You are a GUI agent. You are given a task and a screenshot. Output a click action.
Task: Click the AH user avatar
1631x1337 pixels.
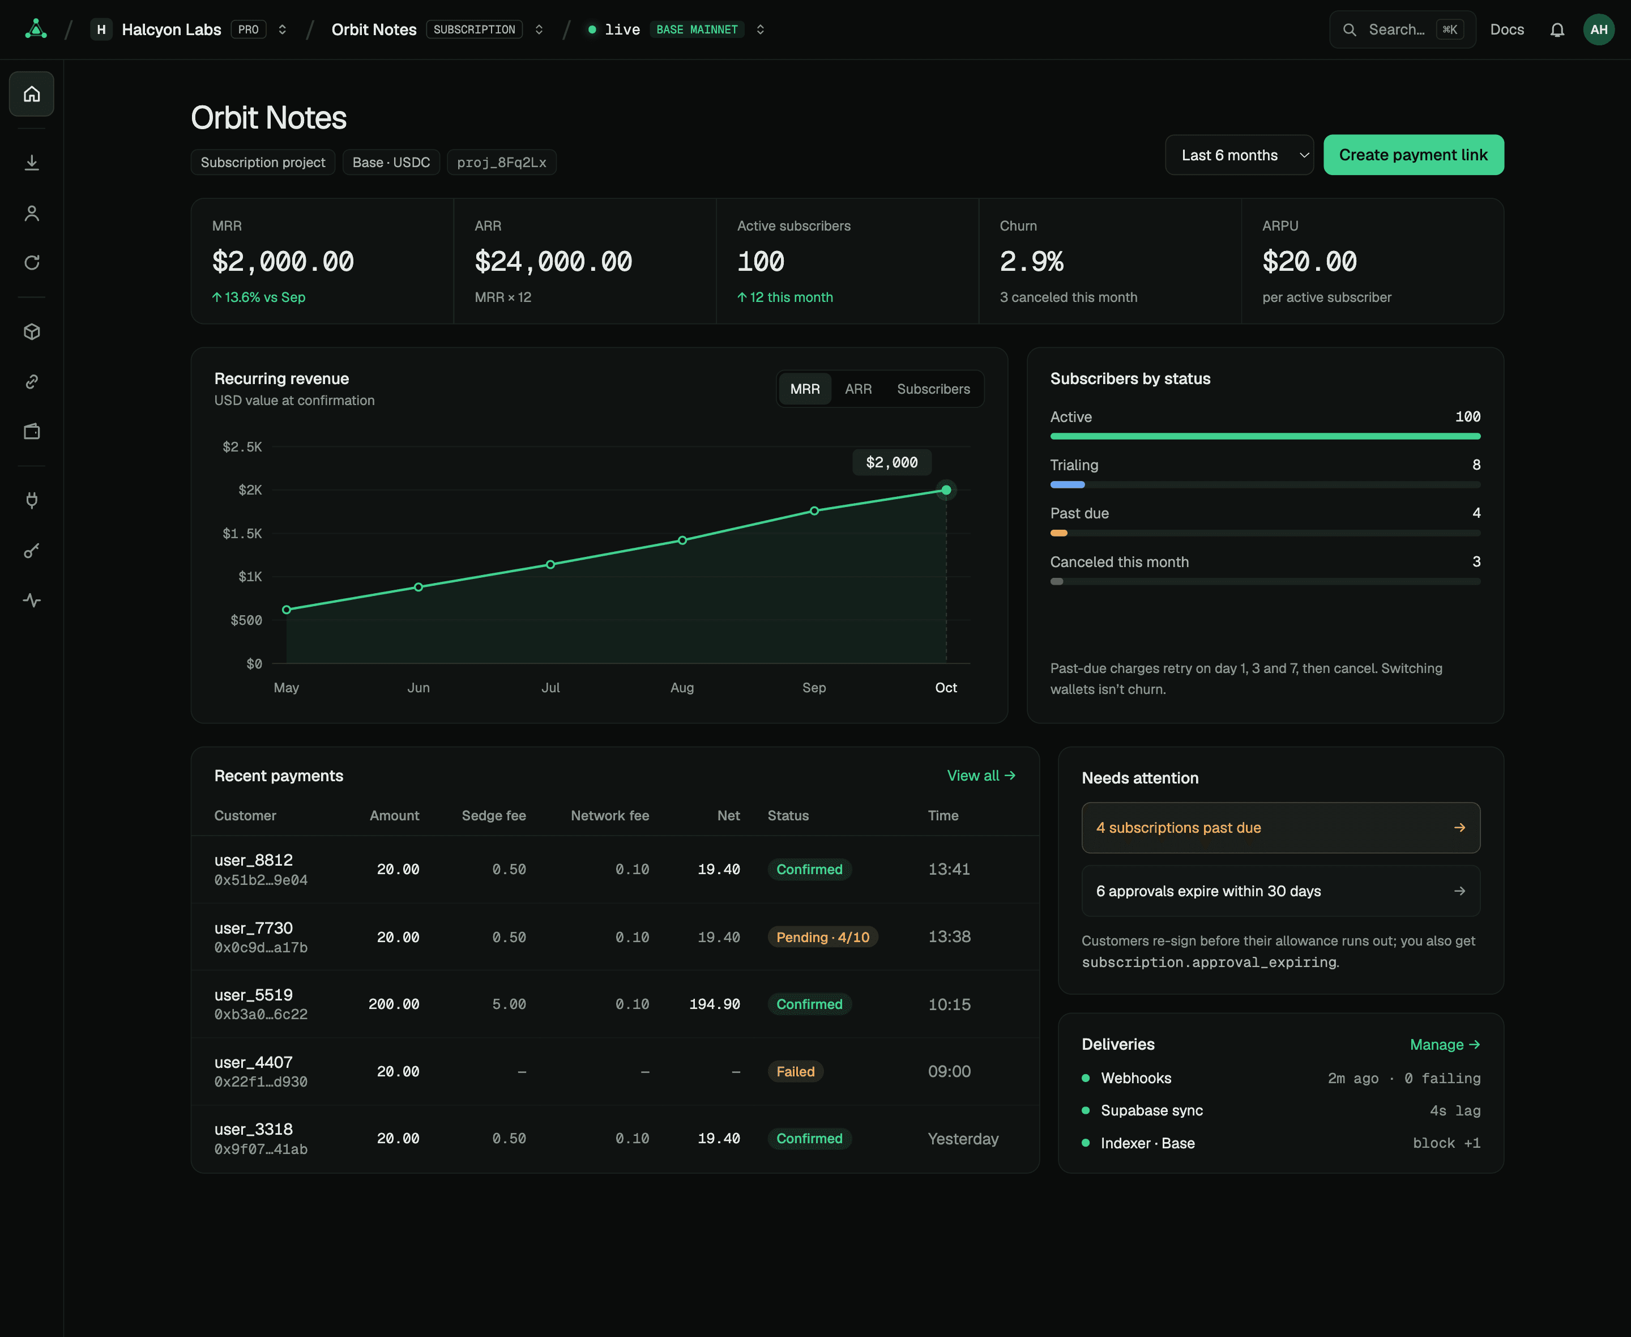pos(1599,29)
